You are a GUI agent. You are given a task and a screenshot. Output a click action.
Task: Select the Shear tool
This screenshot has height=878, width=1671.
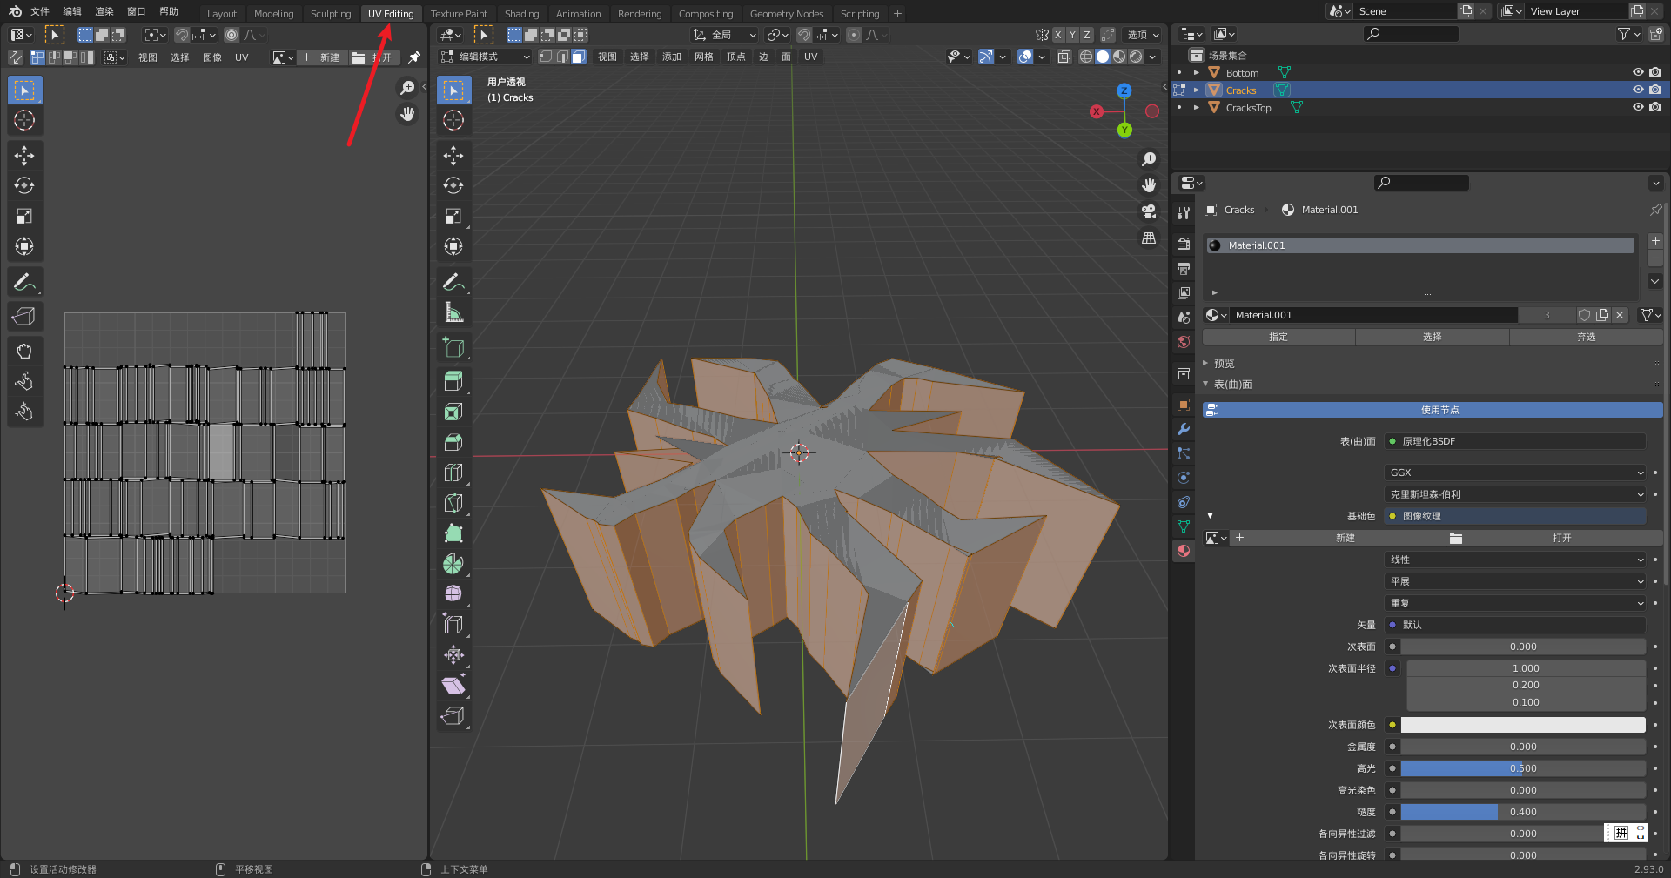click(x=453, y=686)
